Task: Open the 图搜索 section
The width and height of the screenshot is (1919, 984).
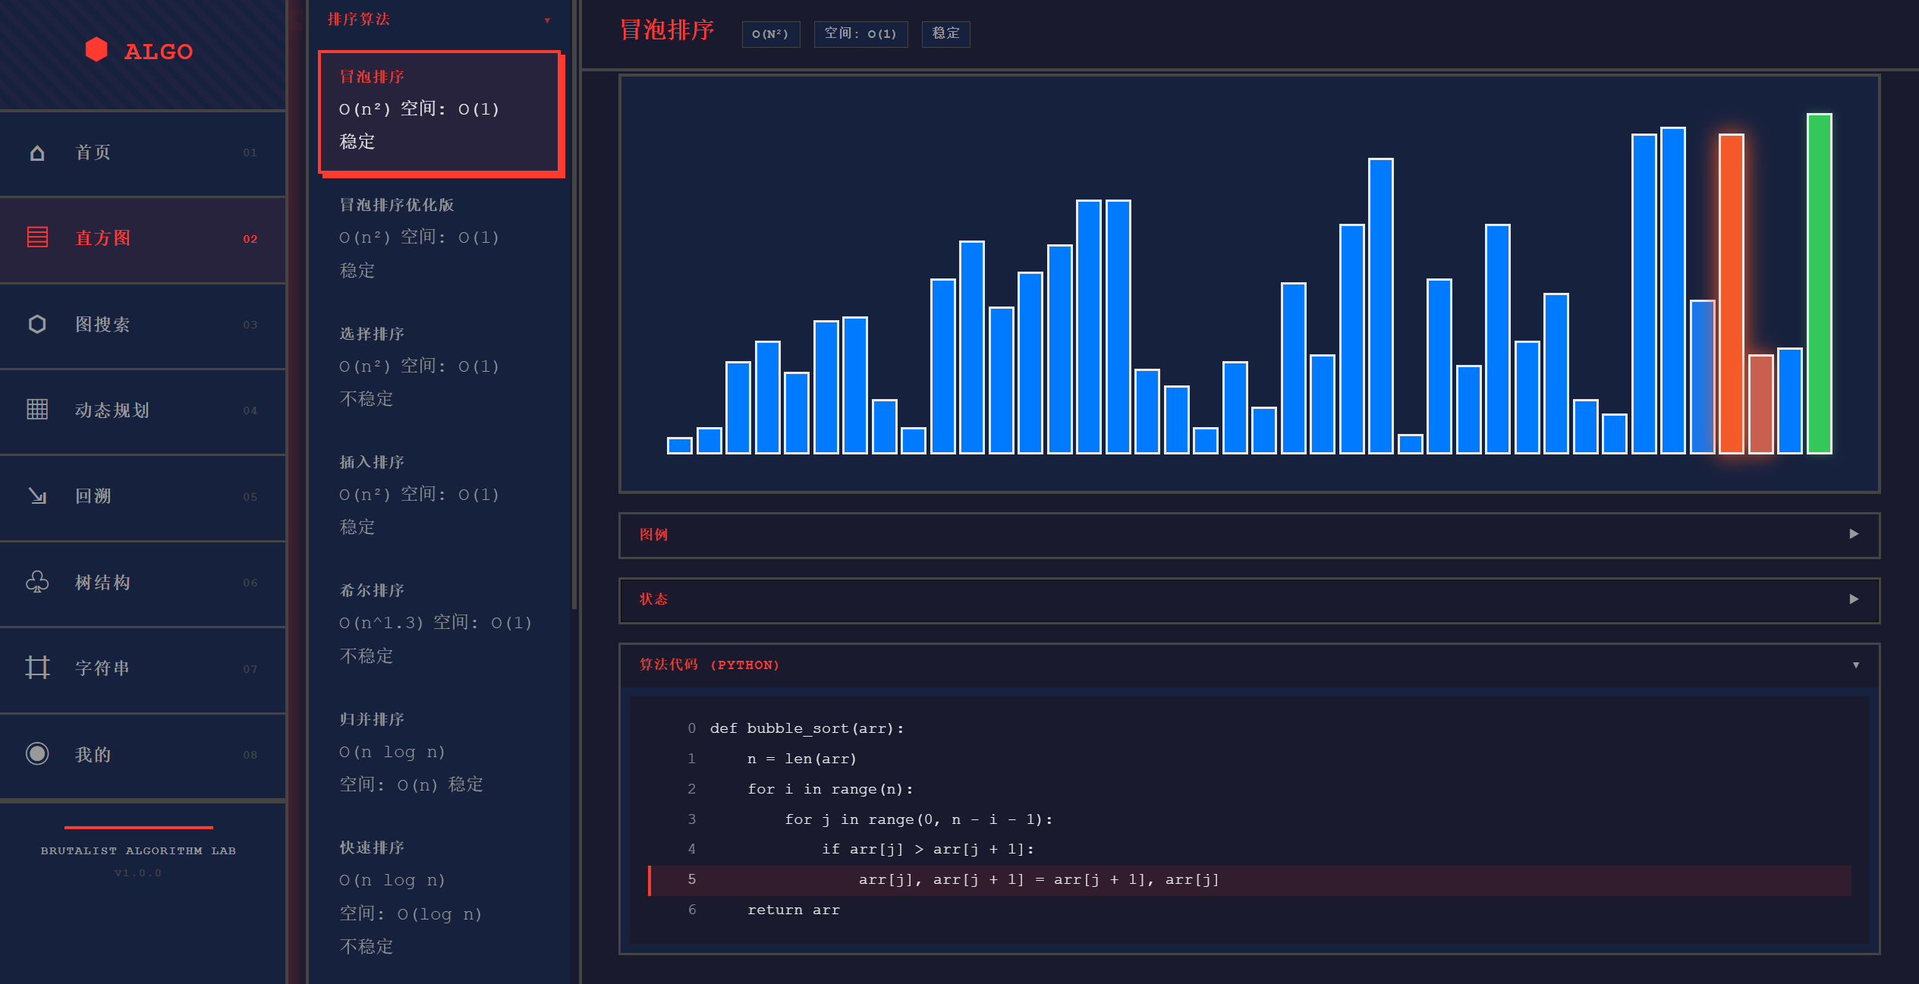Action: [143, 325]
